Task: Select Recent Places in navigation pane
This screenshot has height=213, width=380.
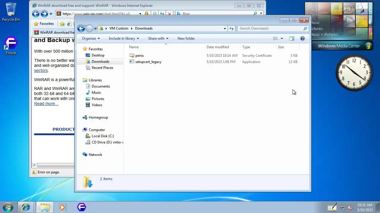Action: (102, 68)
